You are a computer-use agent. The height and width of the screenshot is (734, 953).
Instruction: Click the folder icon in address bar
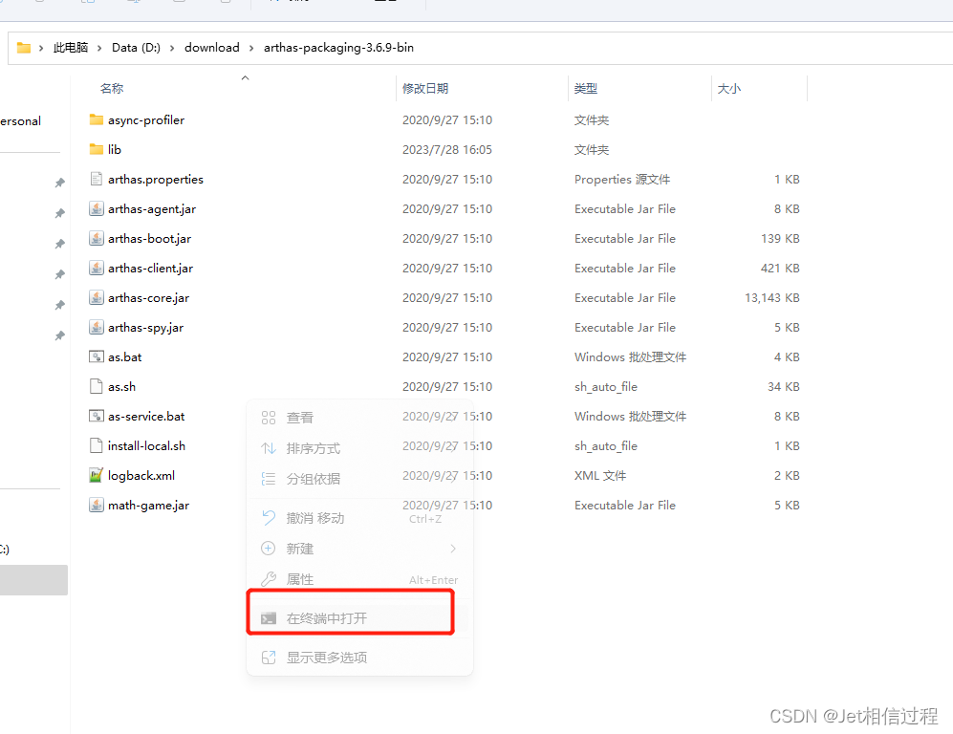24,48
